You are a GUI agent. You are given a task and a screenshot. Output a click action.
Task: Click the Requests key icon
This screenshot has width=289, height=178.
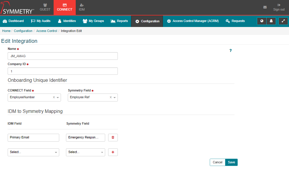[x=228, y=21]
